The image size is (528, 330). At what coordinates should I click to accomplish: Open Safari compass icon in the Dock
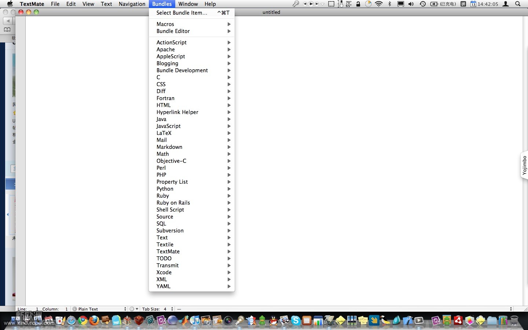point(71,320)
